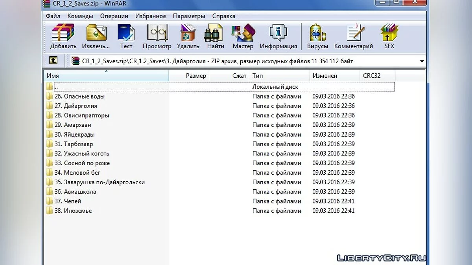This screenshot has height=265, width=472.
Task: Run the Тест (Test) archive tool
Action: (126, 36)
